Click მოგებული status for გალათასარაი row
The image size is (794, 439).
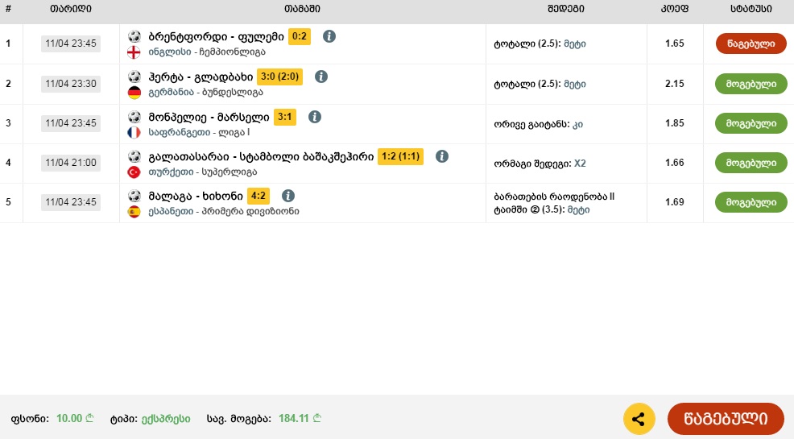click(751, 163)
